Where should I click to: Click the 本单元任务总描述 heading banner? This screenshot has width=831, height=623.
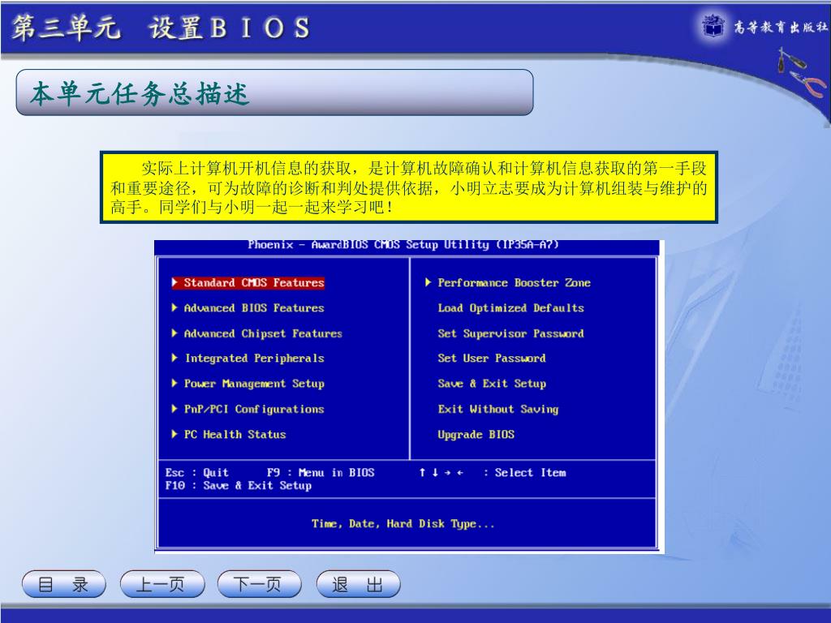pos(274,92)
